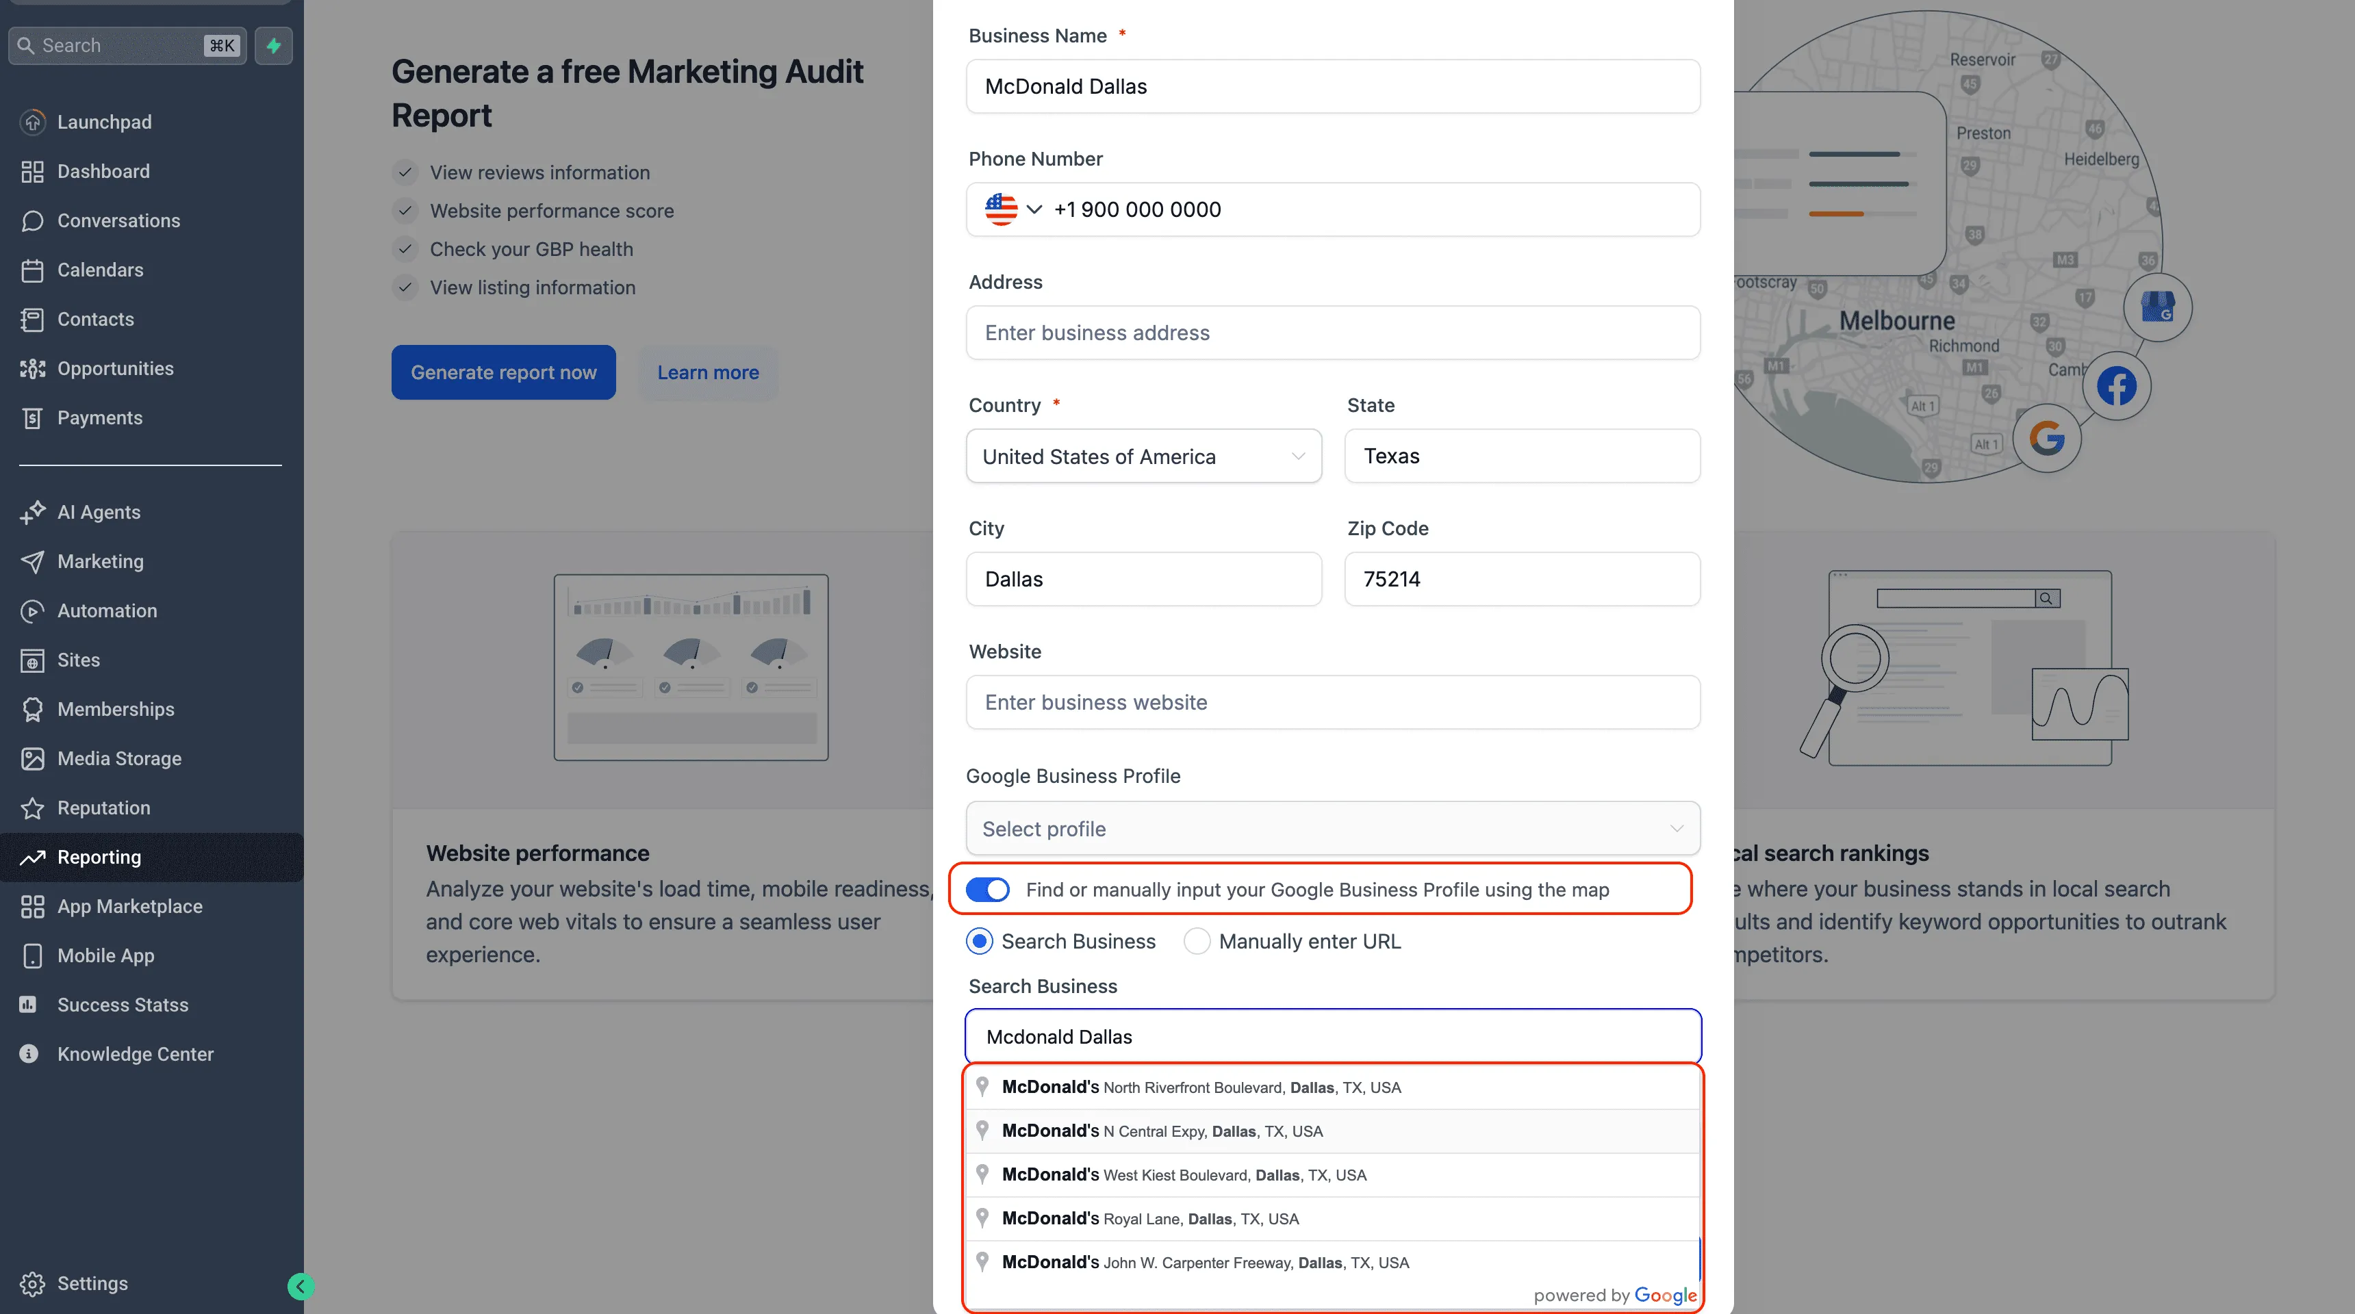Open AI Agents via its sparkle icon
This screenshot has width=2355, height=1314.
34,512
